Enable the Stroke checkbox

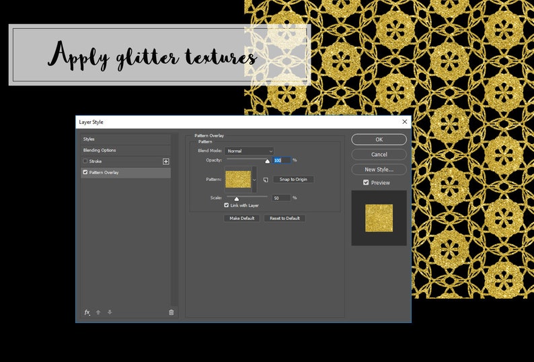pos(85,161)
